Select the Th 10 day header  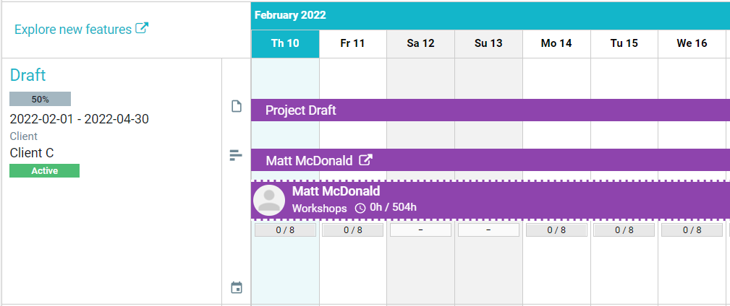285,43
